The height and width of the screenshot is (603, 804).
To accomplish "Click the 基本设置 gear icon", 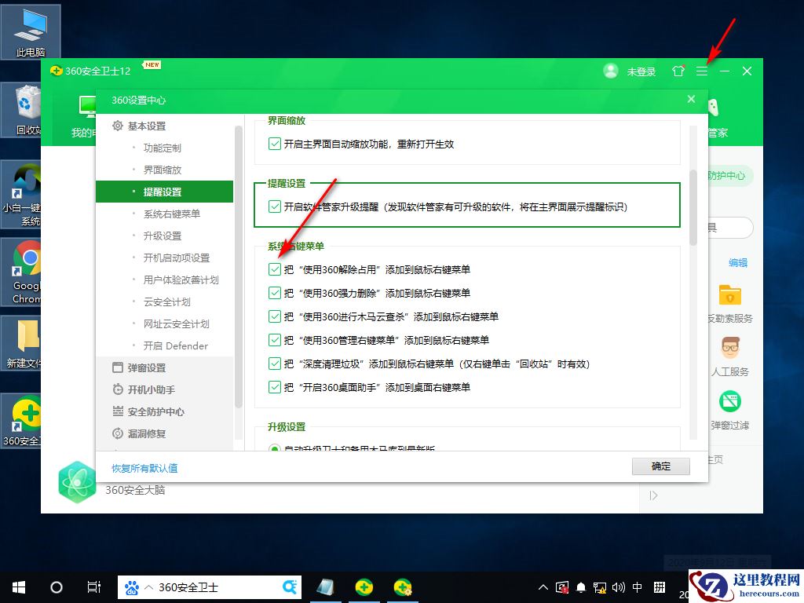I will 118,126.
